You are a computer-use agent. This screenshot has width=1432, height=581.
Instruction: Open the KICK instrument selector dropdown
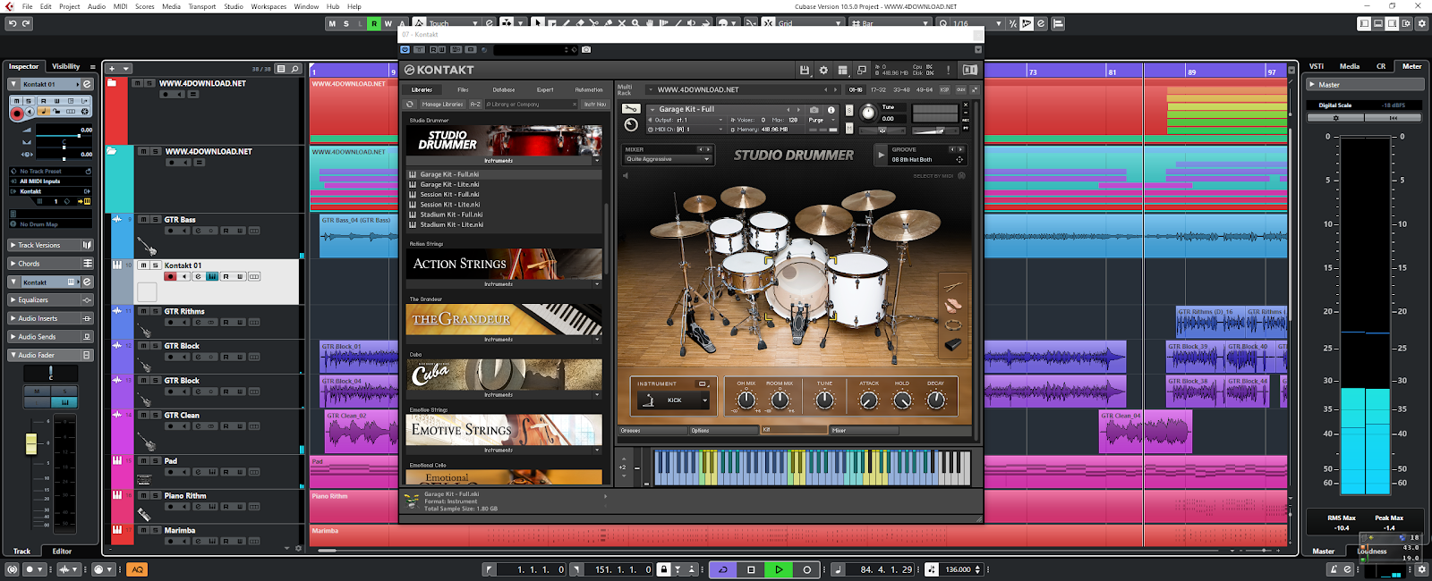click(673, 400)
